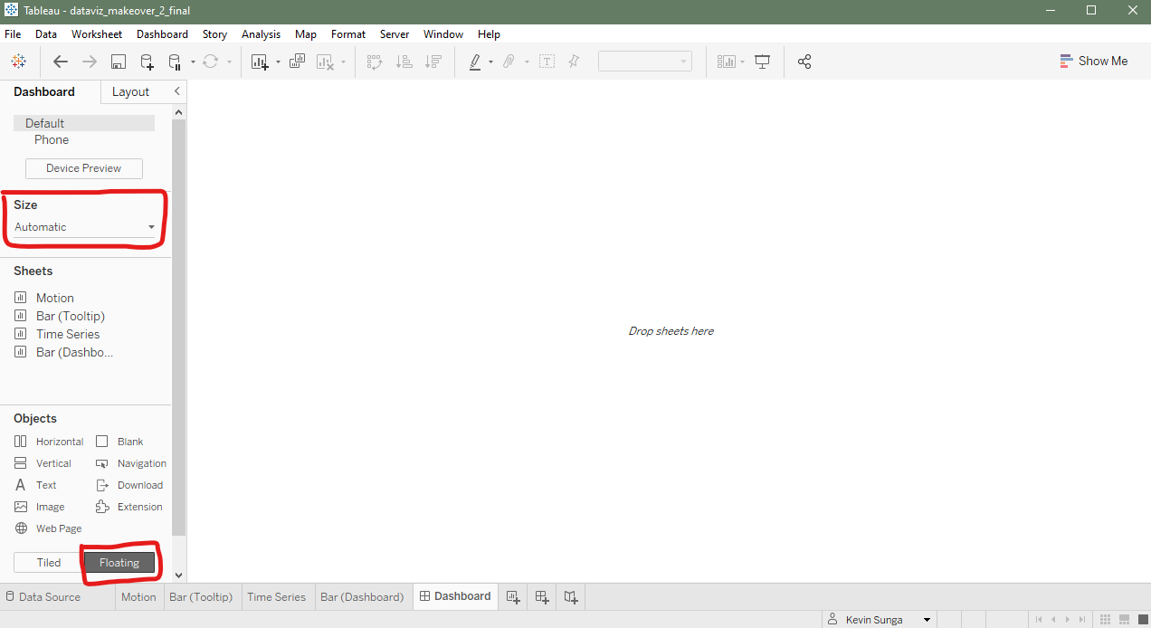
Task: Open the Kevin Sunga user dropdown
Action: coord(927,620)
